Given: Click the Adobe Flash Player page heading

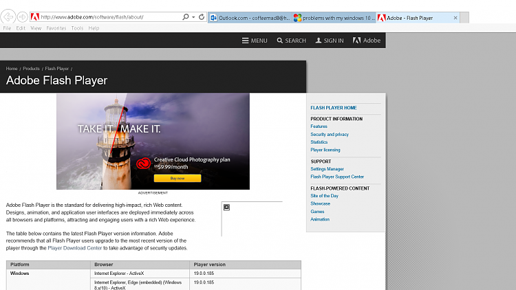Looking at the screenshot, I should click(x=56, y=80).
